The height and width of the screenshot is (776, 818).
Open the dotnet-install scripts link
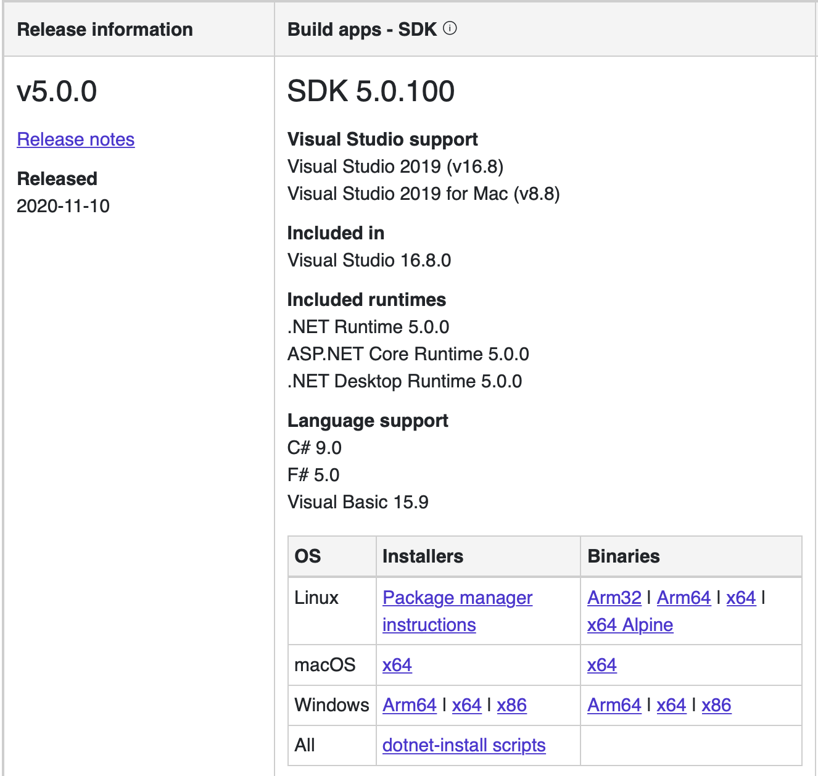pyautogui.click(x=464, y=745)
